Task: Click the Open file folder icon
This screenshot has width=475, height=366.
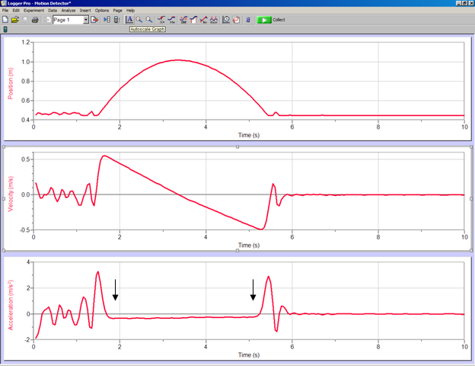Action: tap(15, 19)
